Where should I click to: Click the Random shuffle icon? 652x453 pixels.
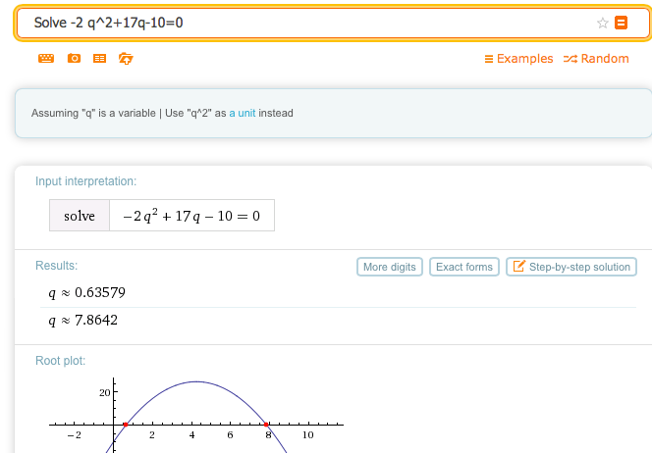[570, 59]
